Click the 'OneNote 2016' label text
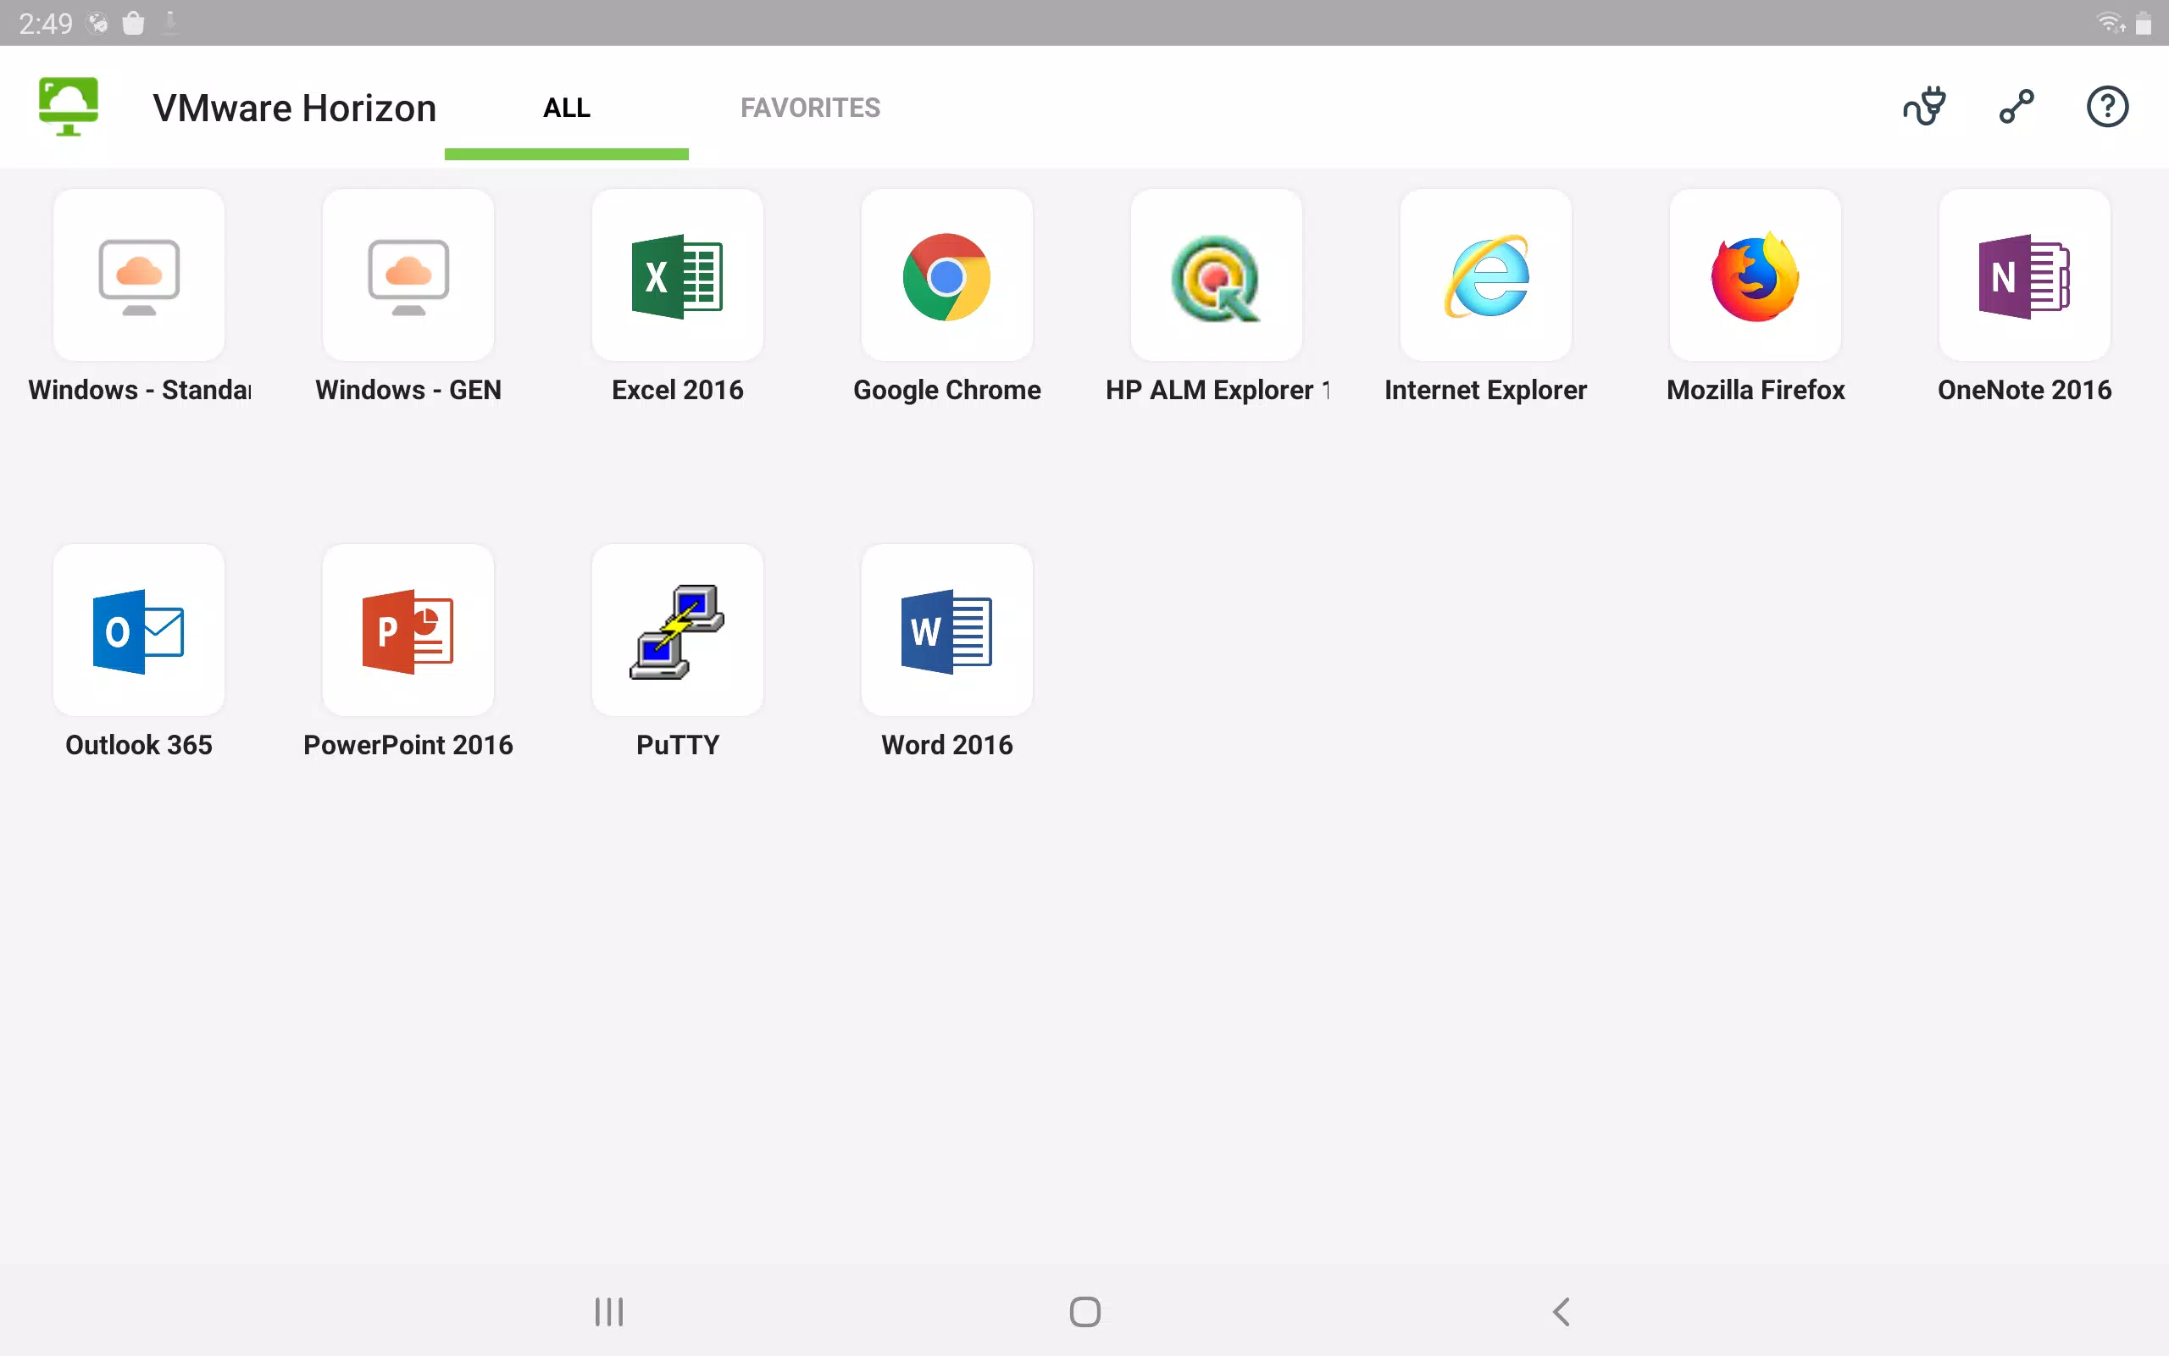The height and width of the screenshot is (1356, 2169). [x=2025, y=390]
